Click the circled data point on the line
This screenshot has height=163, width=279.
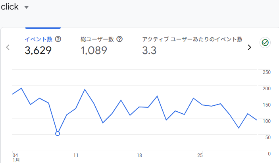pos(58,134)
